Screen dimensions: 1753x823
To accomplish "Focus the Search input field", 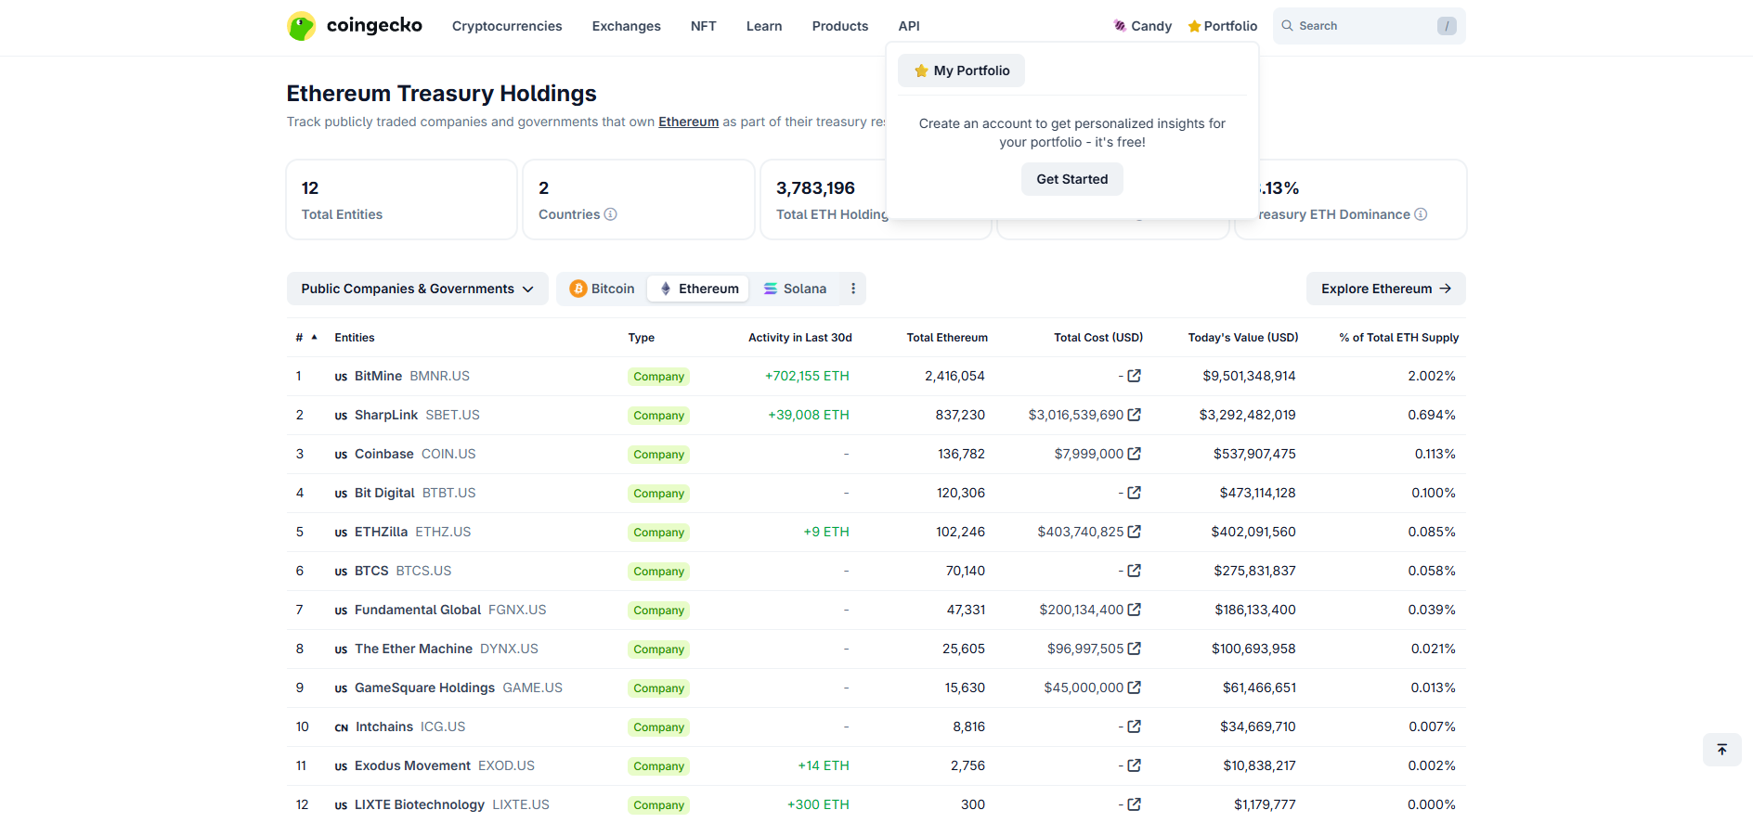I will (x=1370, y=26).
